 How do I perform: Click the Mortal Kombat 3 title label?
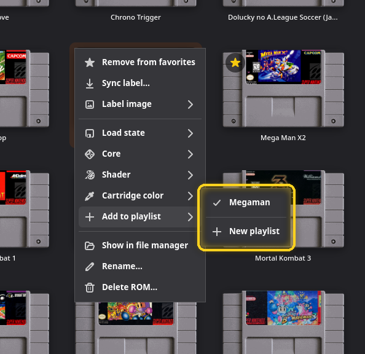[283, 258]
